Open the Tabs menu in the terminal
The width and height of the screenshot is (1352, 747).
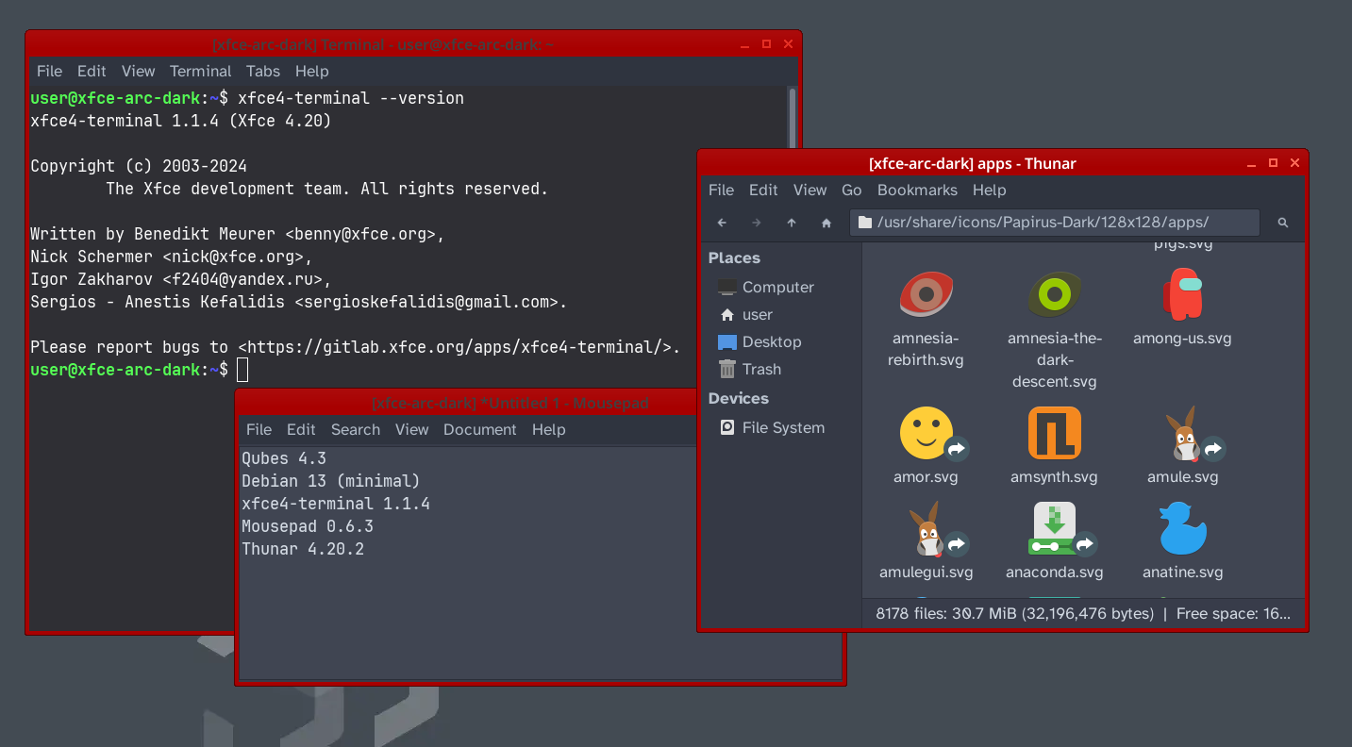[x=263, y=71]
